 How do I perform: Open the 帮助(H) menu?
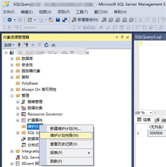(120, 12)
